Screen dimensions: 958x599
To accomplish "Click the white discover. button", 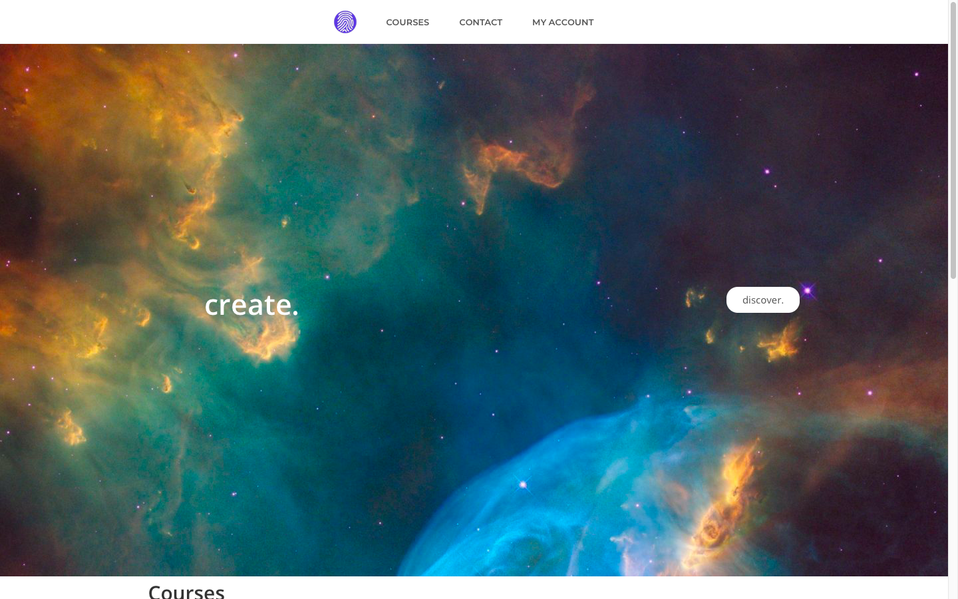I will click(x=763, y=299).
